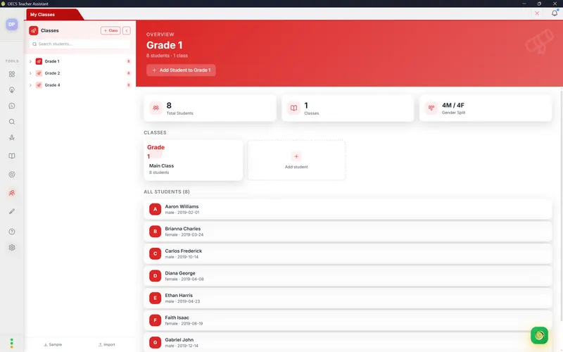Expand the Grade 2 tree chevron
563x352 pixels.
[30, 73]
